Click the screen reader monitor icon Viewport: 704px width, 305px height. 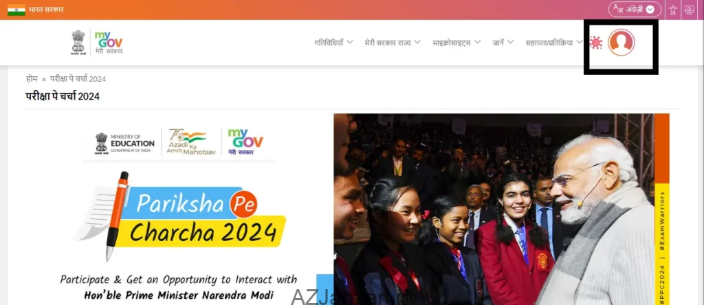click(689, 10)
